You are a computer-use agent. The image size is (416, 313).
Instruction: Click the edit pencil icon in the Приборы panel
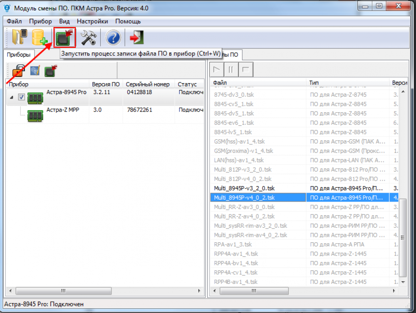click(35, 71)
